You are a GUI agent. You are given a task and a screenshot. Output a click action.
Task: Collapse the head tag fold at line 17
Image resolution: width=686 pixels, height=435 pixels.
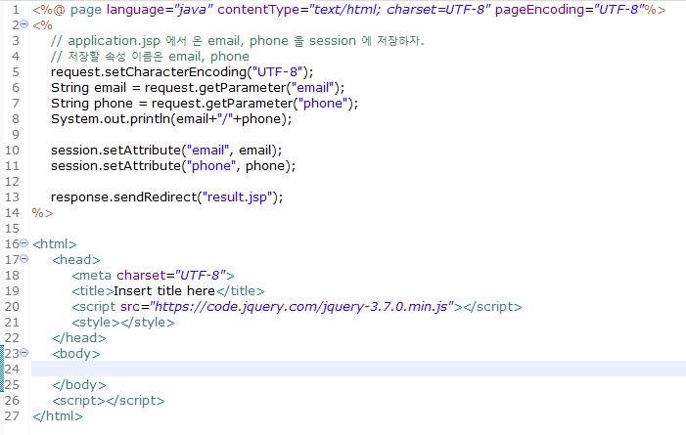pos(24,259)
